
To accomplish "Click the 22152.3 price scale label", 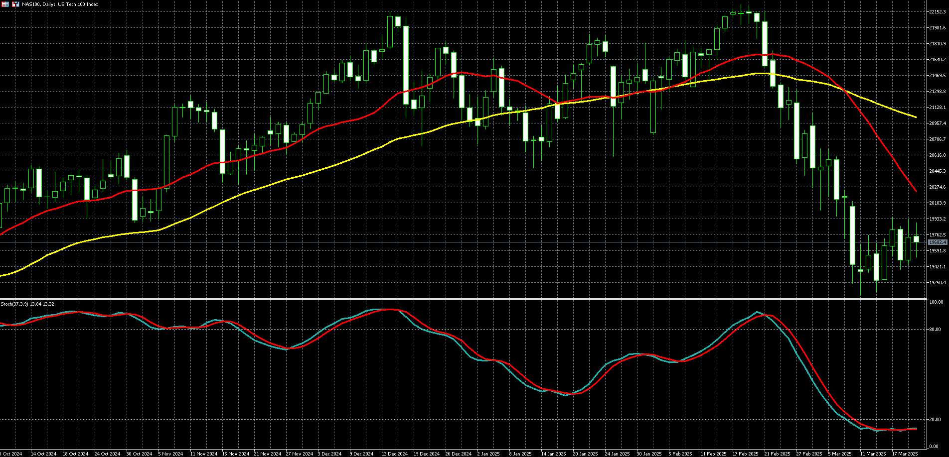I will click(x=937, y=12).
